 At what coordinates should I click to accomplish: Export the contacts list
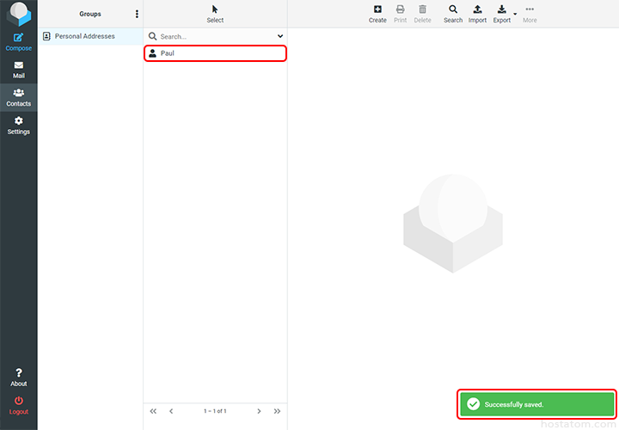coord(501,14)
